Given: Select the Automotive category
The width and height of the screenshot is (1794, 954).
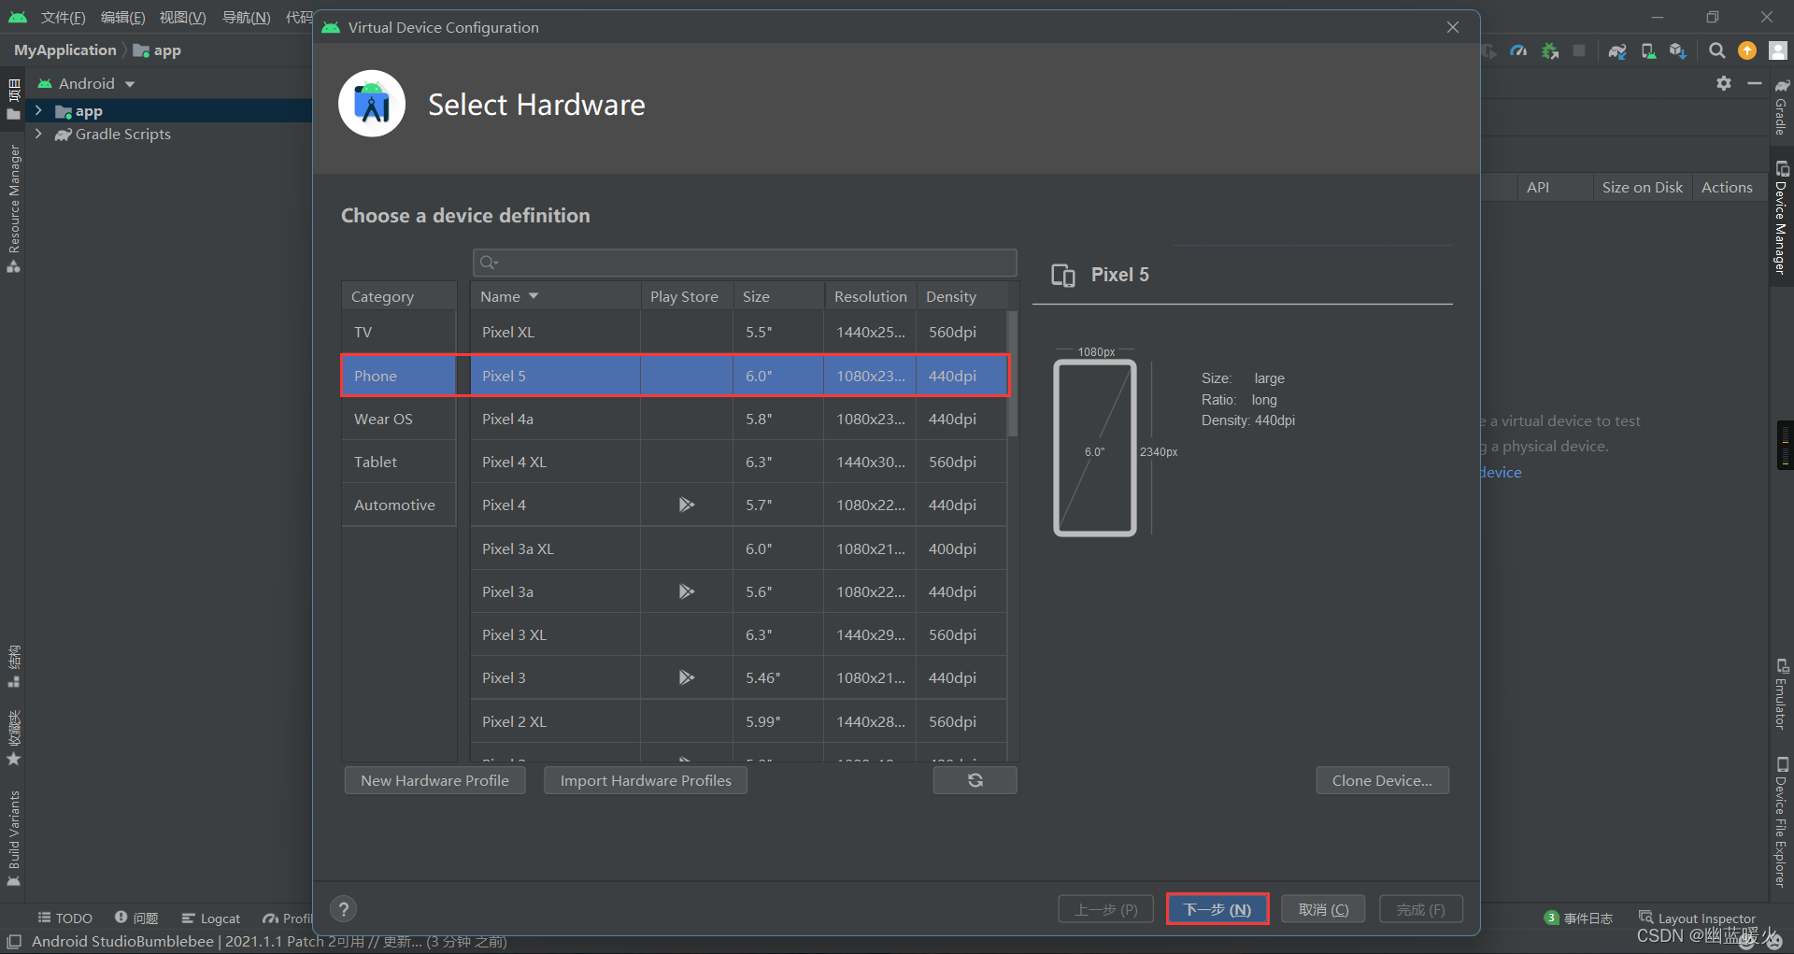Looking at the screenshot, I should [x=399, y=505].
